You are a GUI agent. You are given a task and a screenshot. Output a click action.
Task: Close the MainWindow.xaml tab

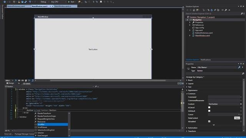[52, 7]
